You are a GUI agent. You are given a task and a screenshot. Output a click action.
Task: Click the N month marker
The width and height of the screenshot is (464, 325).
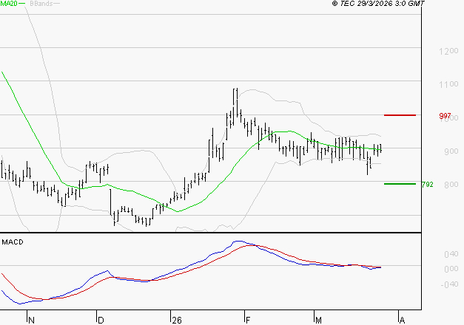pos(31,321)
